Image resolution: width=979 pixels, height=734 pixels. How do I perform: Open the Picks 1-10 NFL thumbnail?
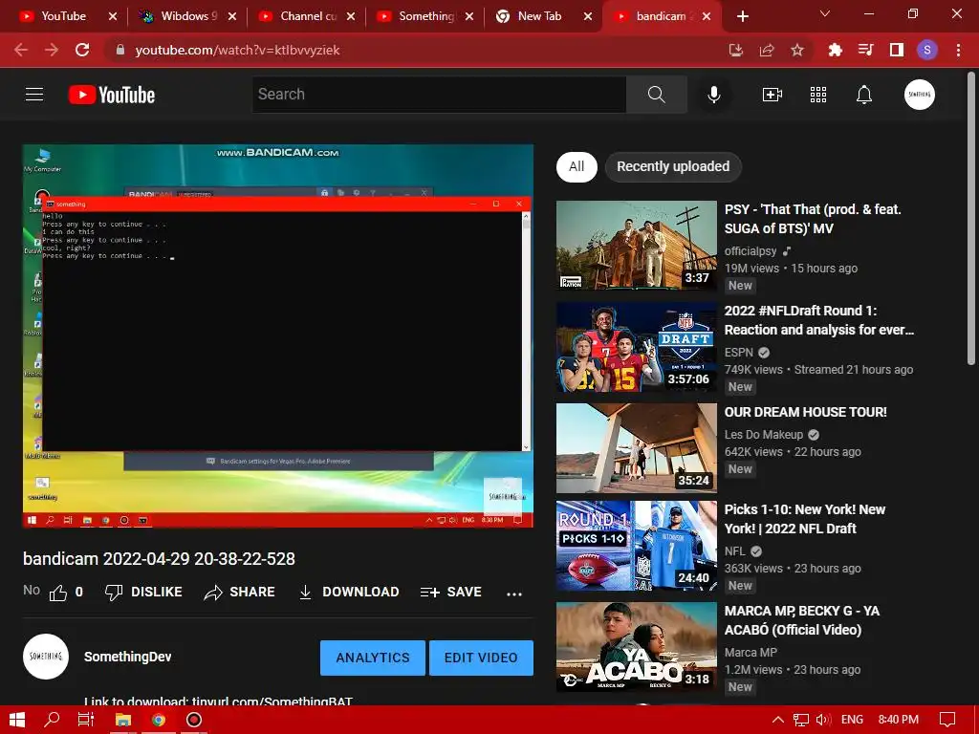pos(636,546)
